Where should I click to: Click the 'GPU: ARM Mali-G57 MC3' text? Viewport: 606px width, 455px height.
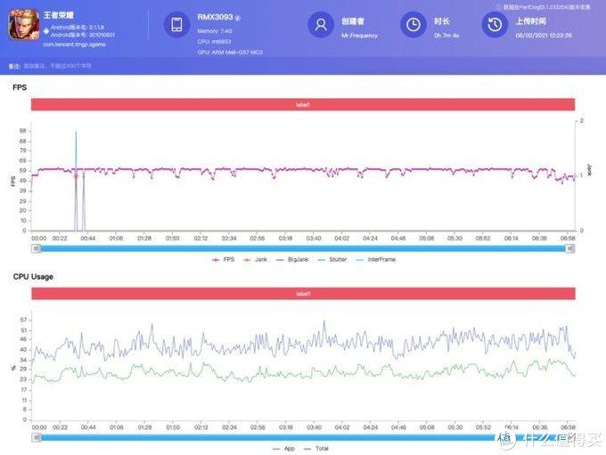point(230,52)
